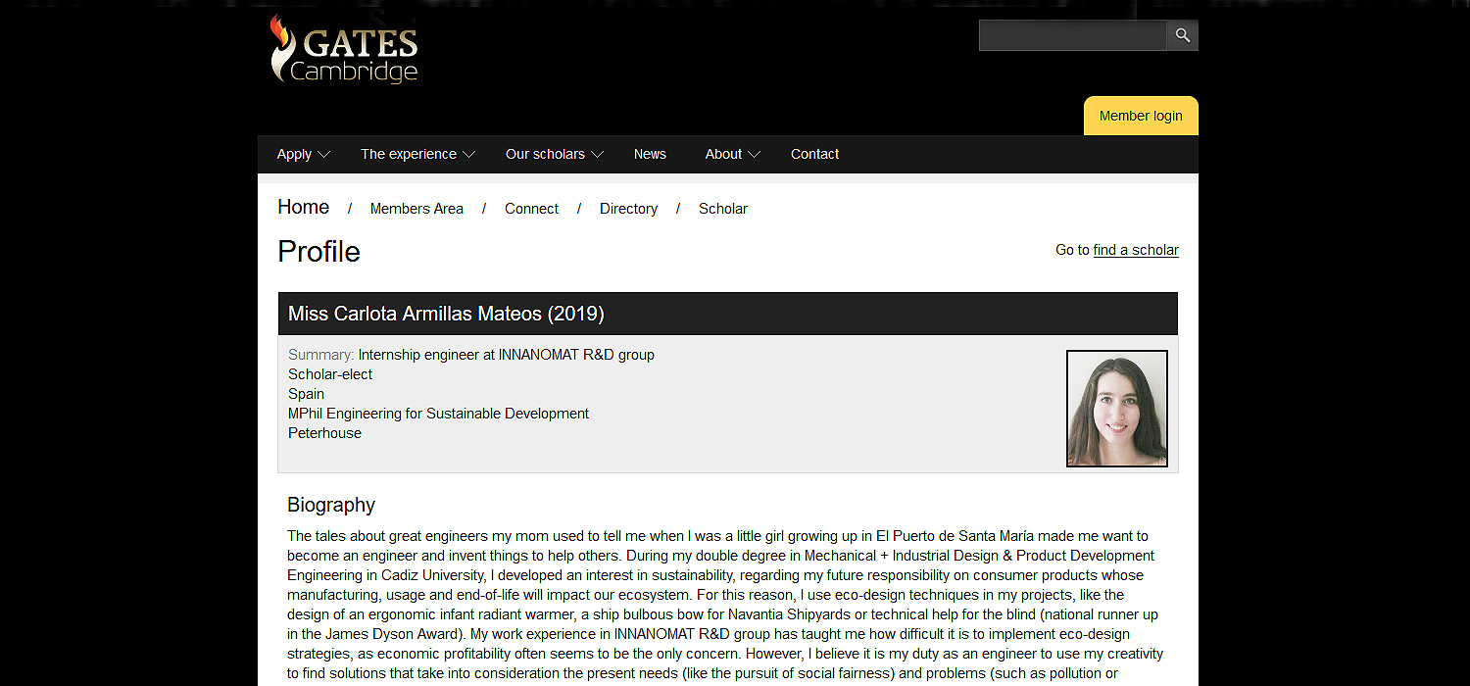Click the scholar's profile photo
Viewport: 1470px width, 686px height.
[1116, 408]
